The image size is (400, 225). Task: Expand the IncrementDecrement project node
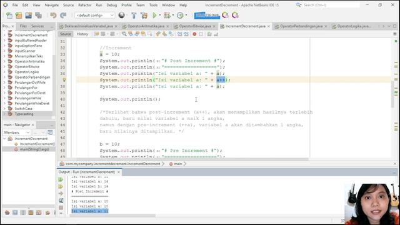click(4, 35)
